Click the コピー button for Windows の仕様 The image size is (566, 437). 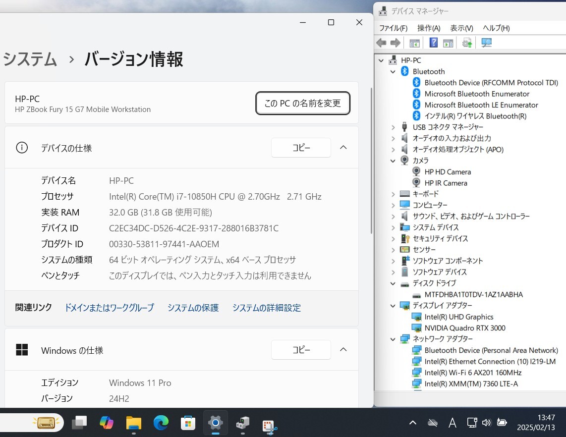point(301,350)
